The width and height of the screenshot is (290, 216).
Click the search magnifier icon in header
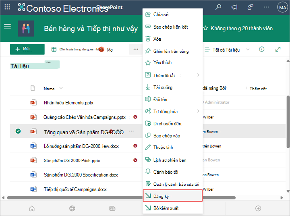(218, 7)
